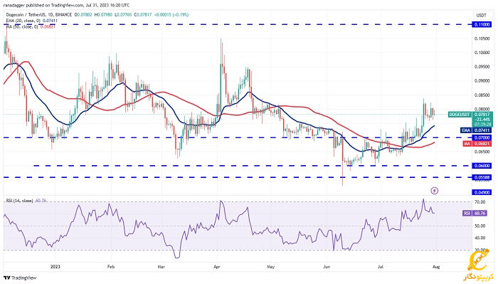Click the 0.10500 price axis label
The image size is (498, 284).
pos(482,38)
